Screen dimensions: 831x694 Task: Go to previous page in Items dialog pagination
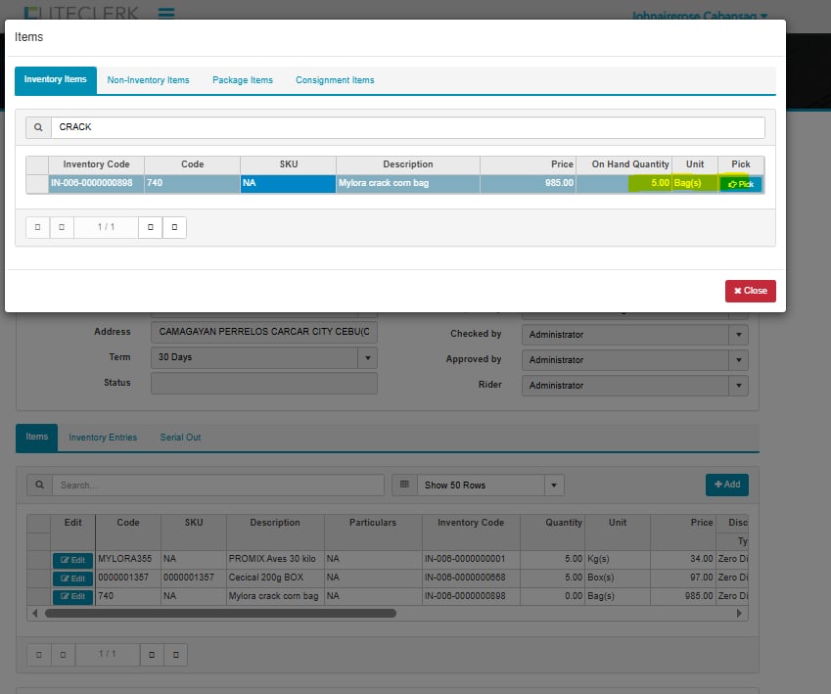[62, 227]
